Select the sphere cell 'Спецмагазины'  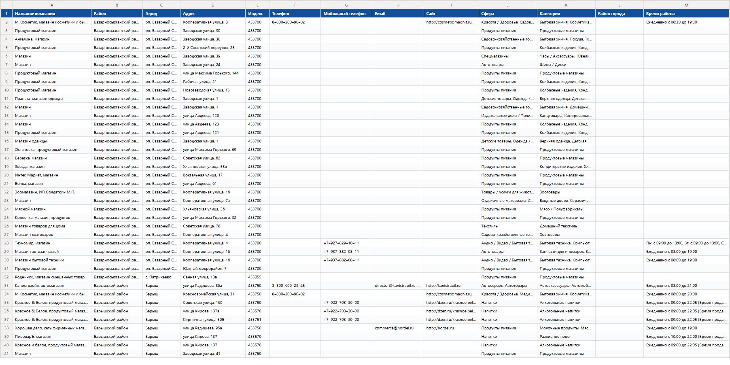[x=508, y=56]
